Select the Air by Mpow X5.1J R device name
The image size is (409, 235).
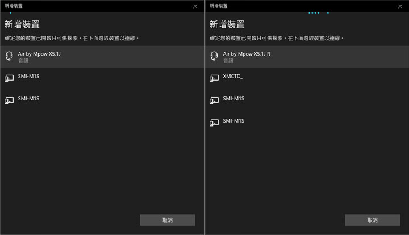click(247, 53)
